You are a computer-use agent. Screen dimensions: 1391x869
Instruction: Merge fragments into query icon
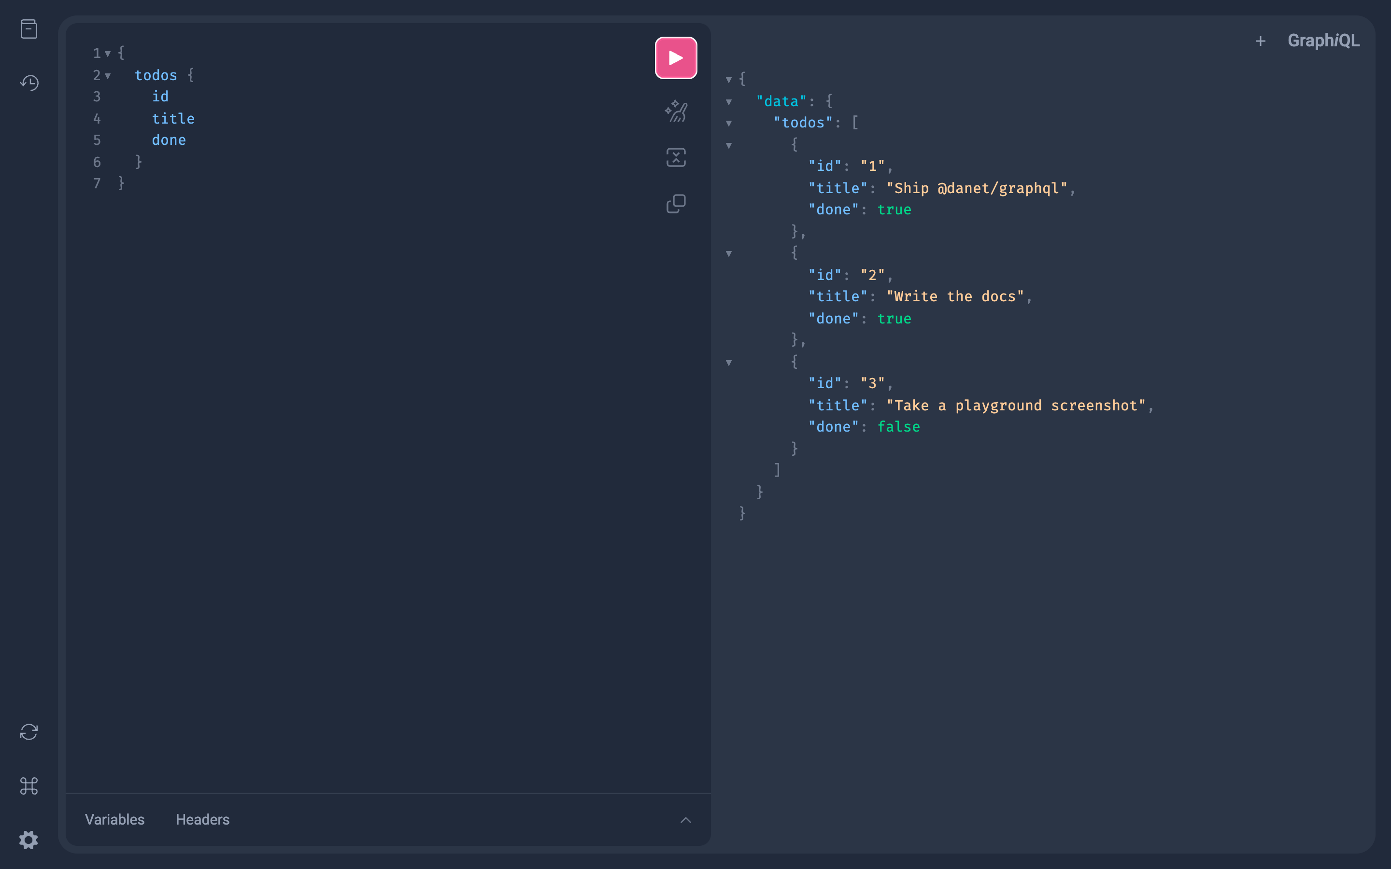[676, 157]
